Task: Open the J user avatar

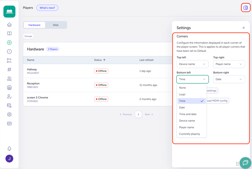Action: [9, 158]
